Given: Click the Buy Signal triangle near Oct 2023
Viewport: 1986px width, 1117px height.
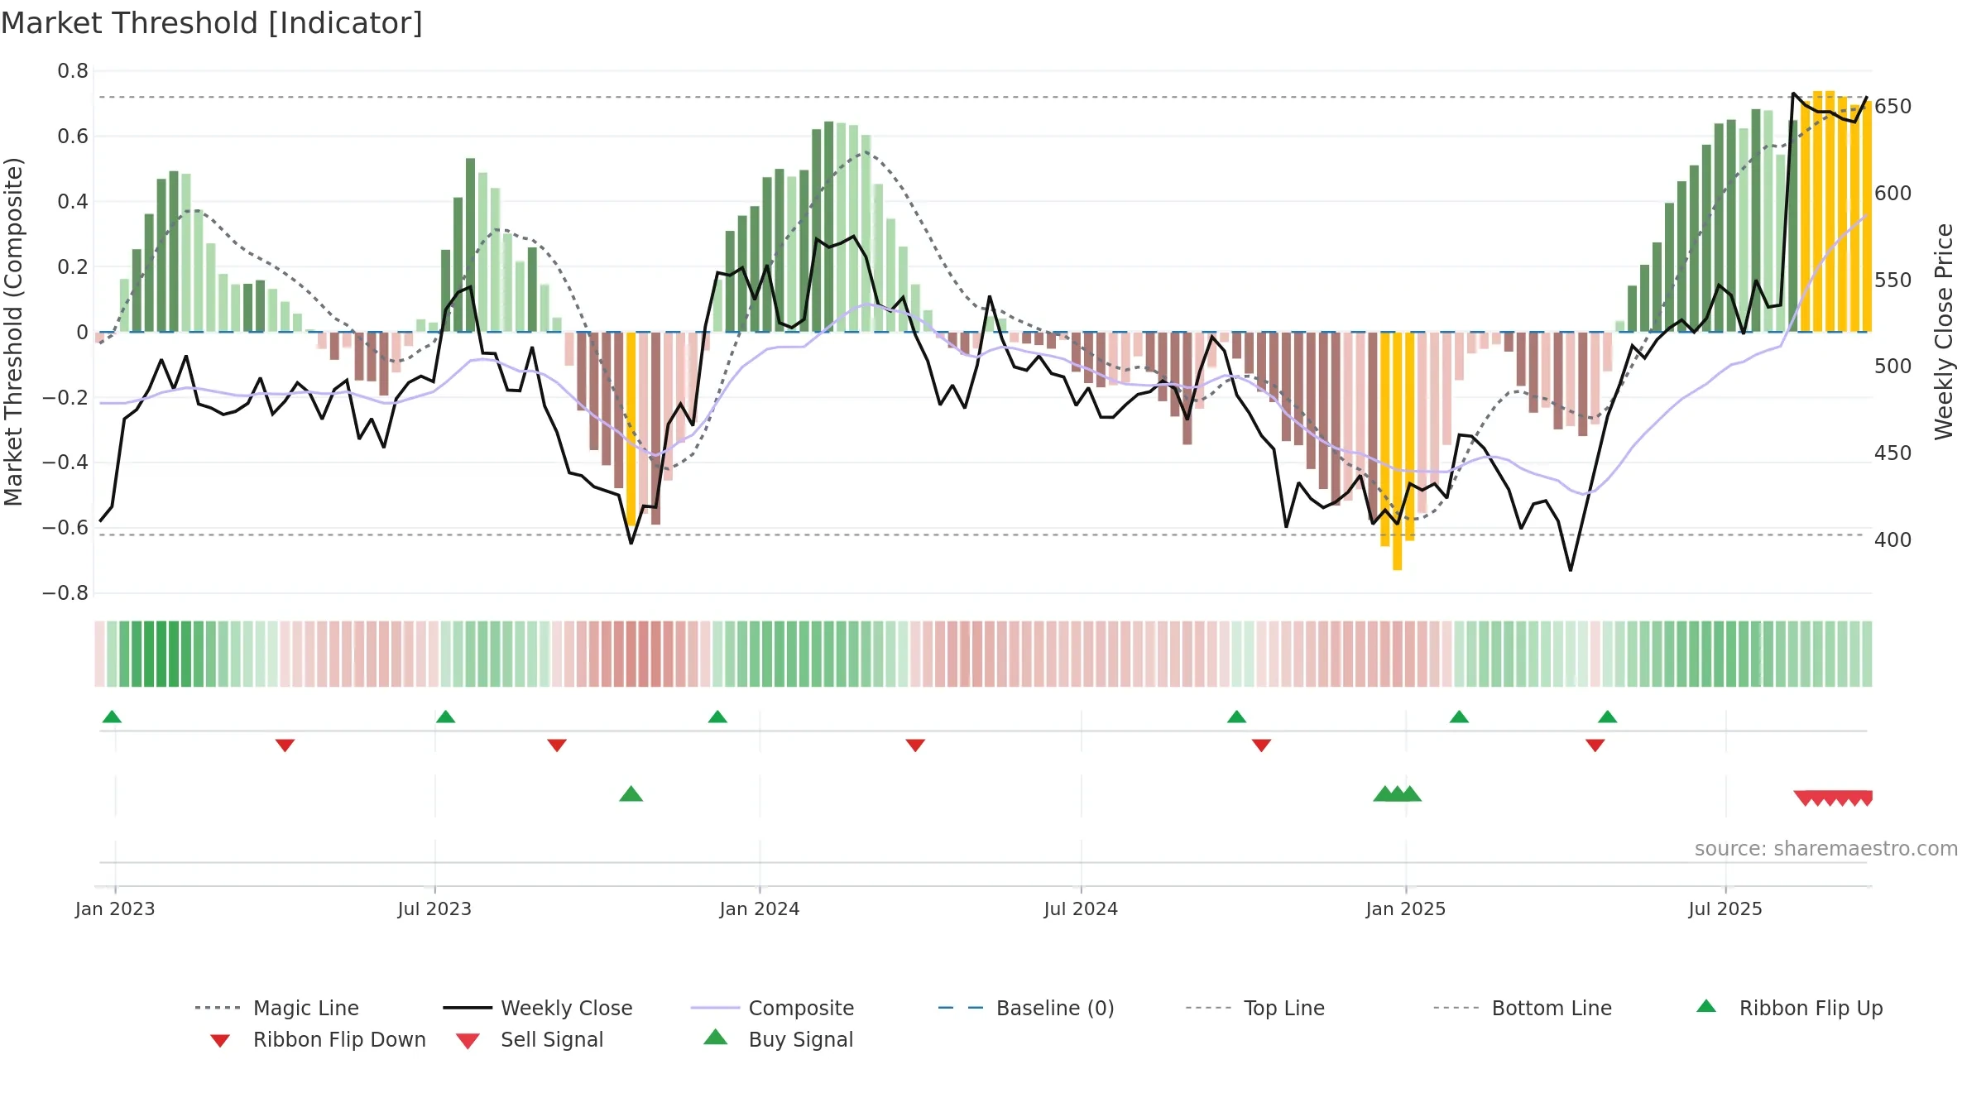Looking at the screenshot, I should coord(631,793).
